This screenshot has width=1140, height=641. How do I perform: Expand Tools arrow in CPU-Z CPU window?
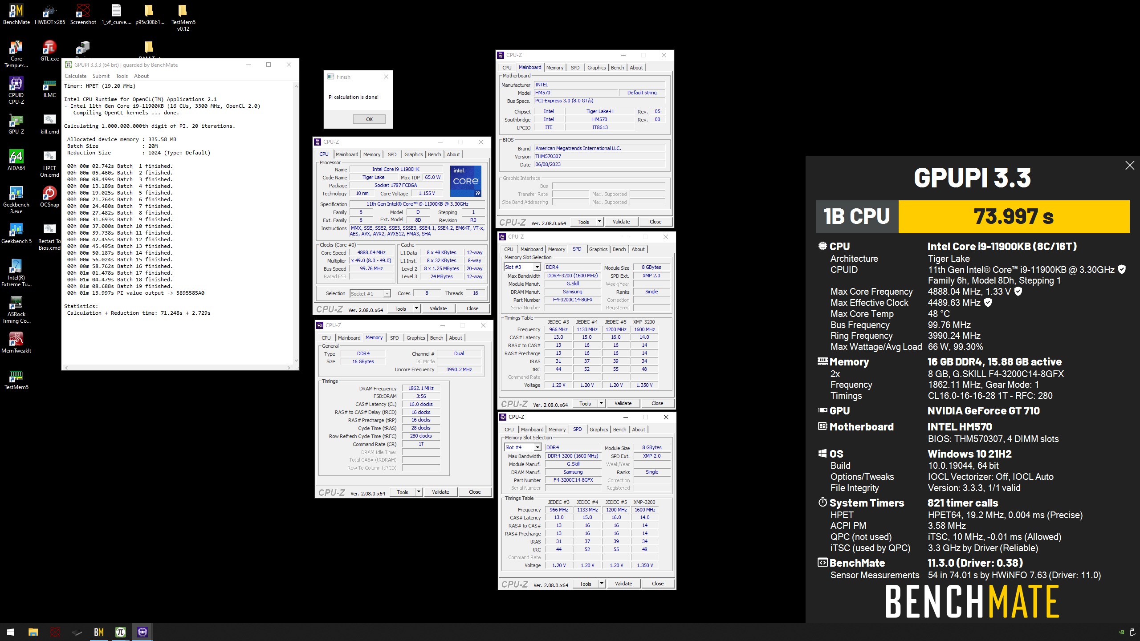point(416,308)
